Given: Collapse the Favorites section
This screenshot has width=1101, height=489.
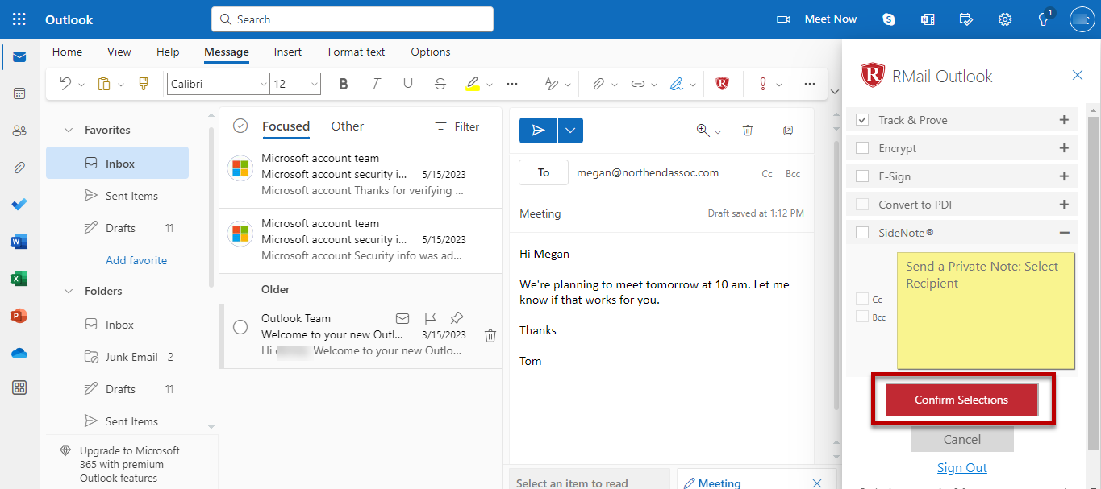Looking at the screenshot, I should [69, 129].
